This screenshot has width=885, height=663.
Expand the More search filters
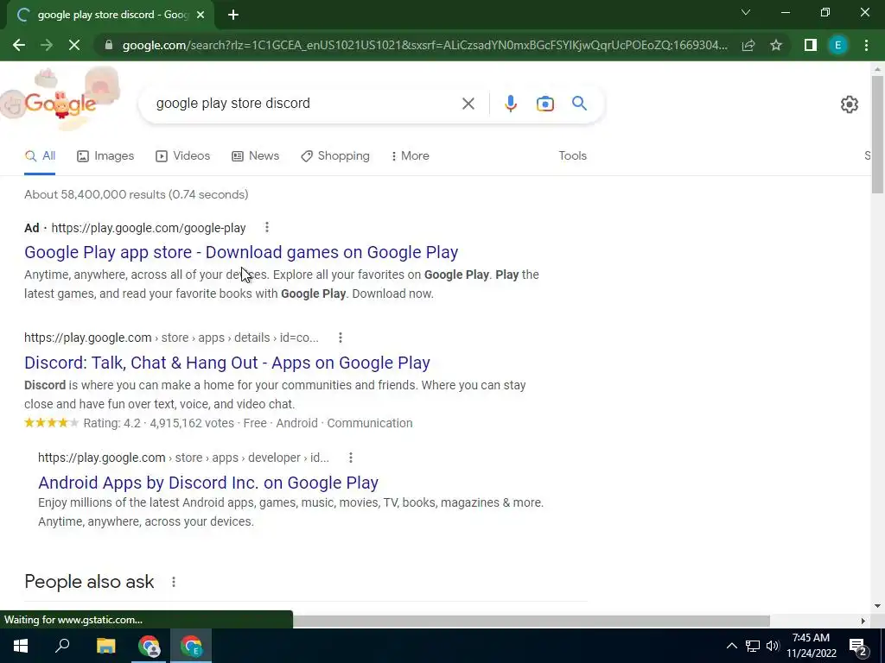click(x=411, y=155)
